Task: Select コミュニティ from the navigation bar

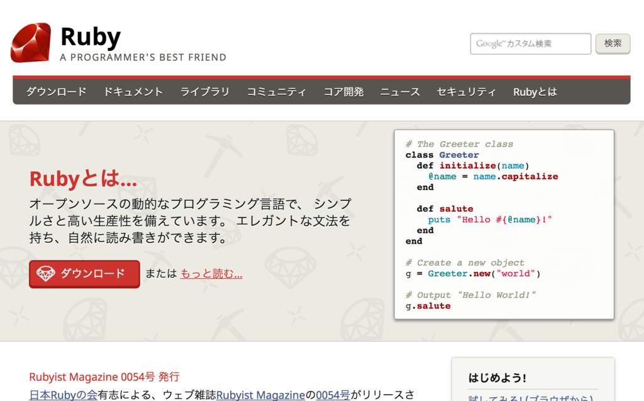Action: point(276,91)
